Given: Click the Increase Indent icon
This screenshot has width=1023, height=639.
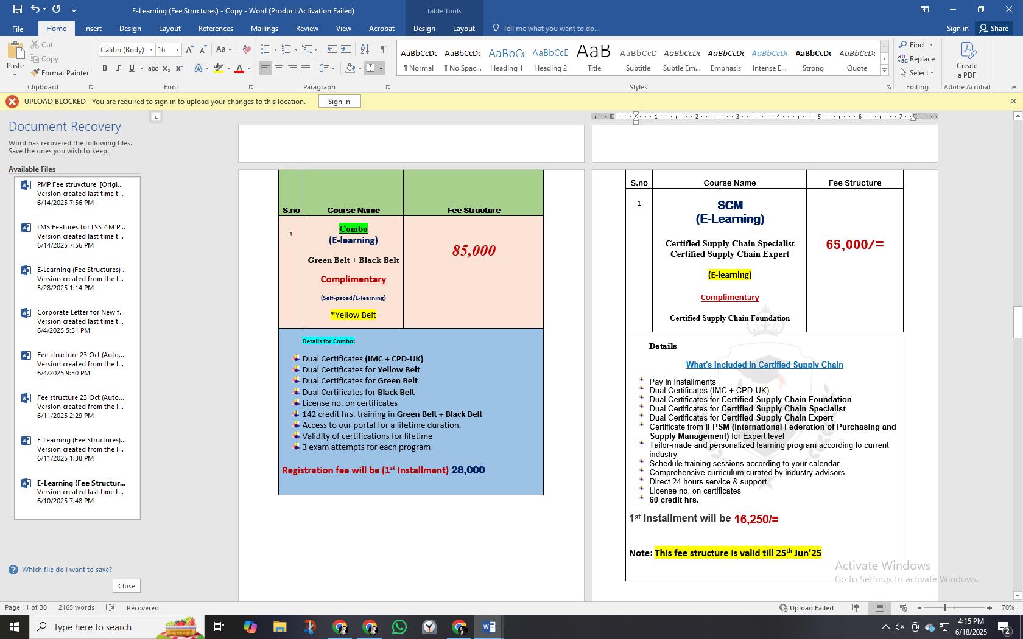Looking at the screenshot, I should 346,49.
